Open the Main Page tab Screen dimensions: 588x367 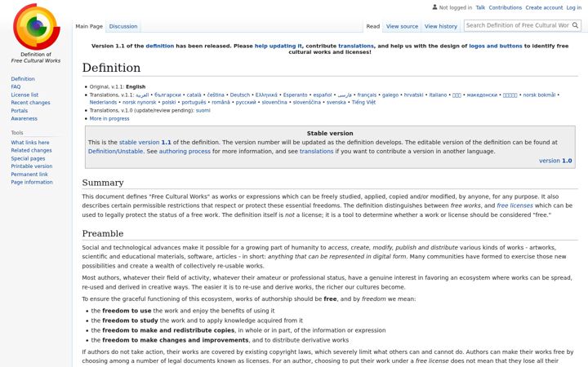pos(89,26)
